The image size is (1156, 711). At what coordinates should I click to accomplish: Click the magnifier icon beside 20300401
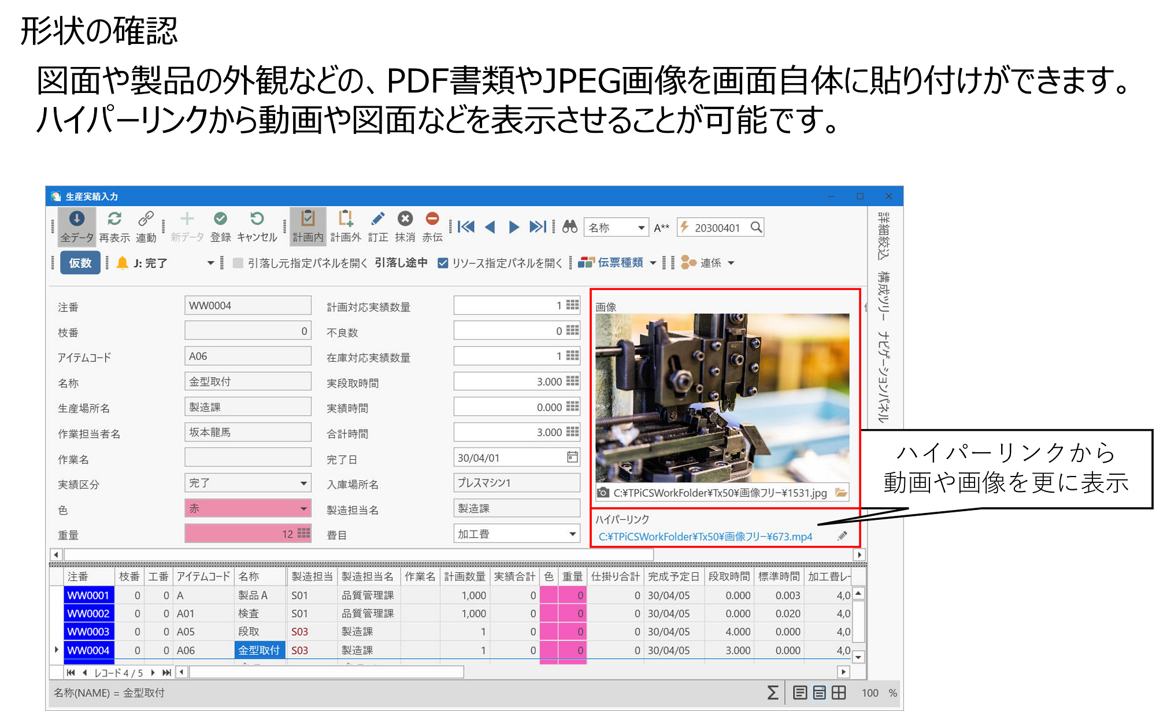[756, 228]
